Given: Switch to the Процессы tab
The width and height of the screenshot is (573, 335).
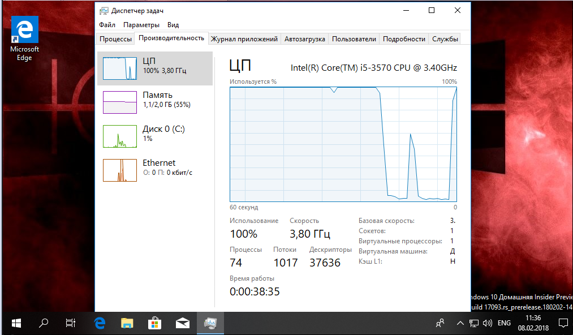Looking at the screenshot, I should click(x=115, y=39).
